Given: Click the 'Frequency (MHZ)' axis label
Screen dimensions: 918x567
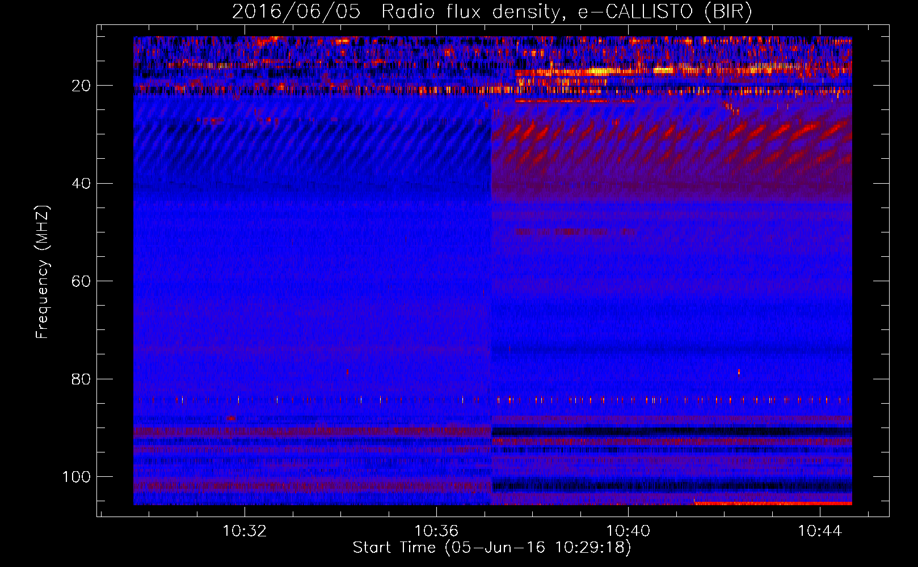Looking at the screenshot, I should (43, 272).
